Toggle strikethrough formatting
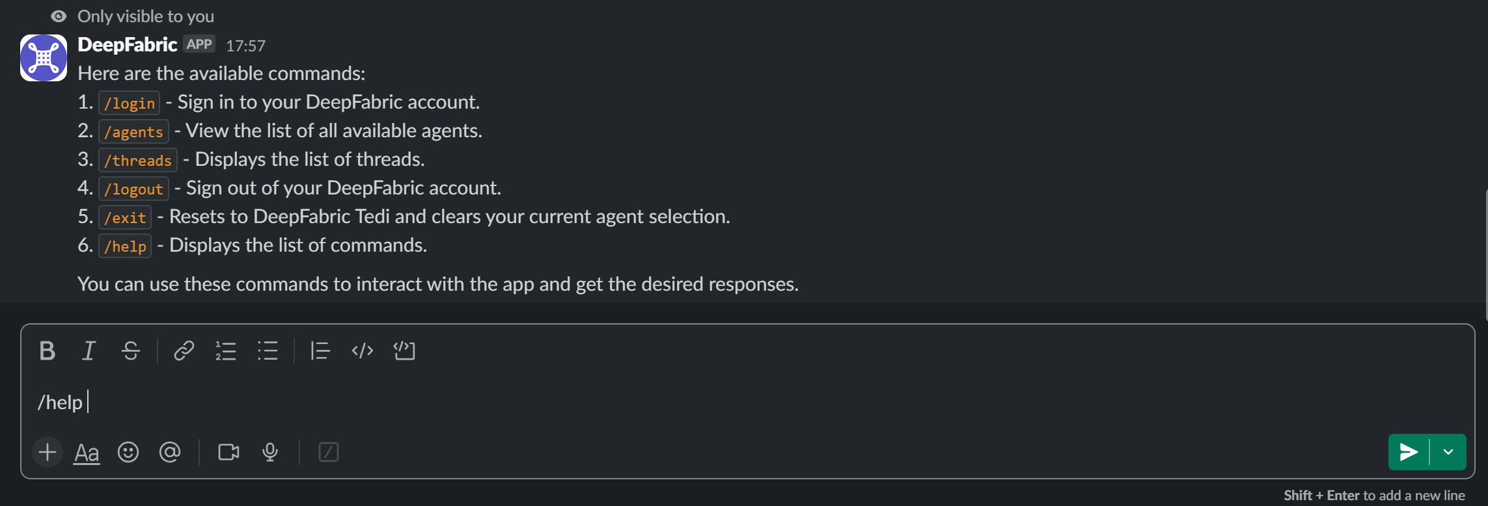 [x=131, y=351]
